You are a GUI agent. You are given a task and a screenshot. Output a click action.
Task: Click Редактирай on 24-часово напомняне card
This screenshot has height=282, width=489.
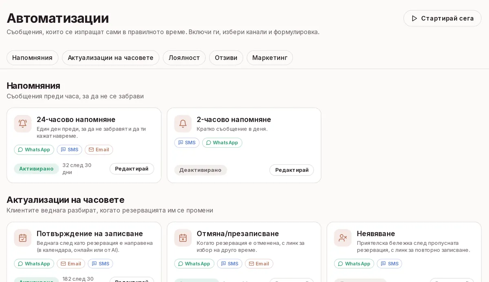pyautogui.click(x=132, y=169)
